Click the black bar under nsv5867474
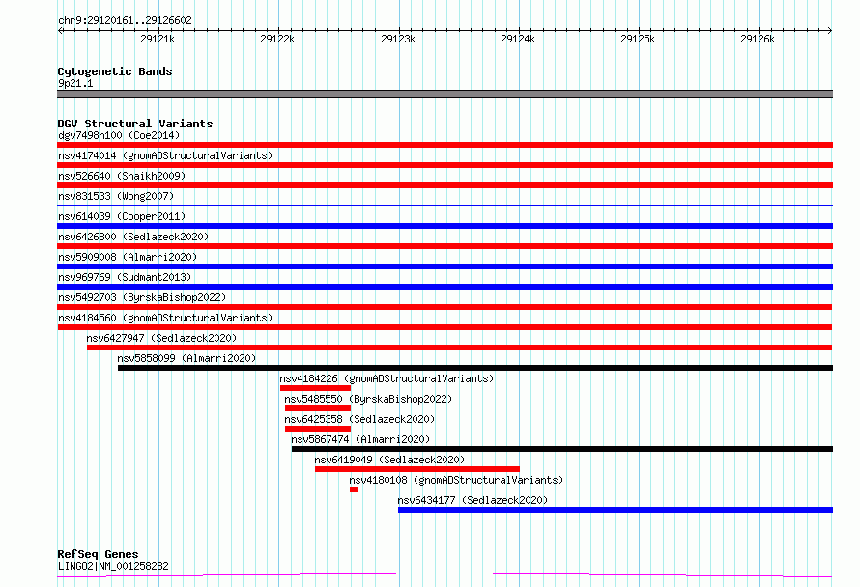This screenshot has height=587, width=860. pos(562,449)
